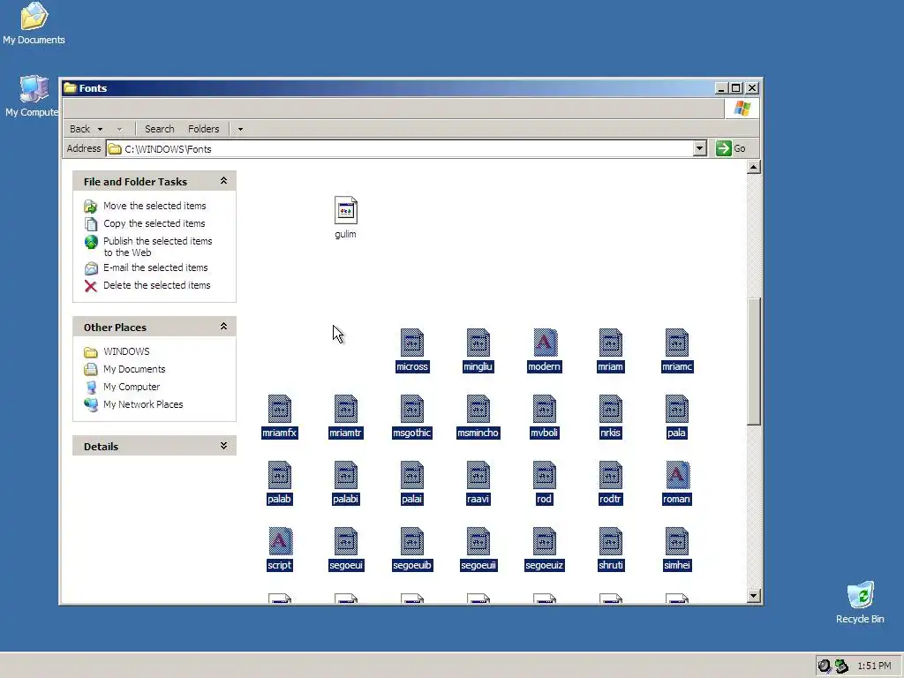904x678 pixels.
Task: Select the gulim font file icon
Action: [x=345, y=210]
